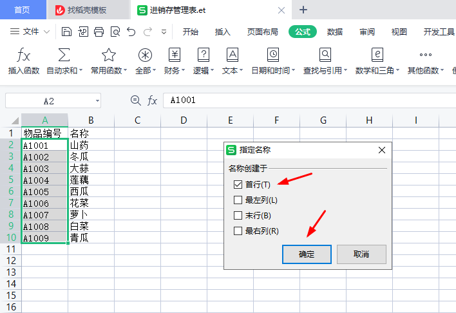The width and height of the screenshot is (456, 313).
Task: Check the 最右列(R) checkbox
Action: (238, 231)
